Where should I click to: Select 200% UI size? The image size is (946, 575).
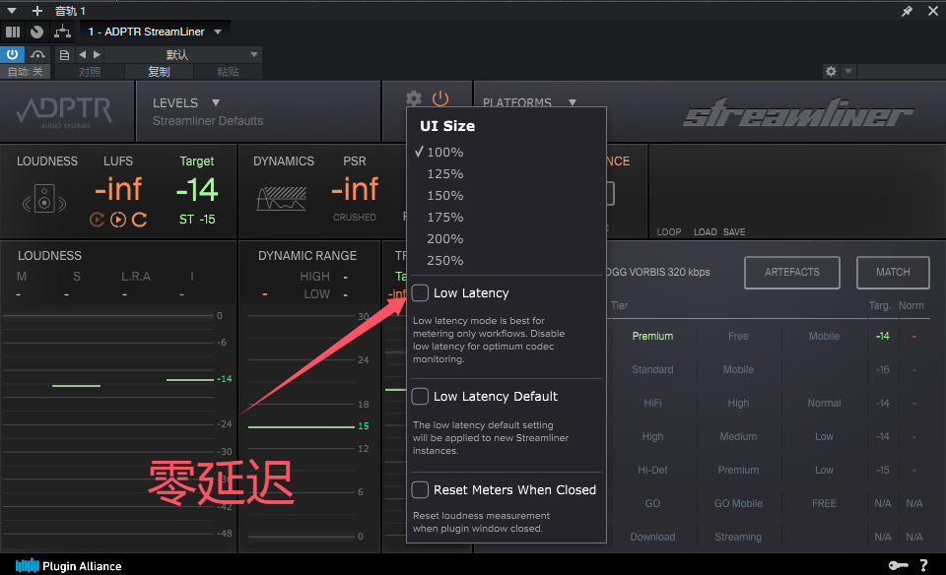(445, 238)
